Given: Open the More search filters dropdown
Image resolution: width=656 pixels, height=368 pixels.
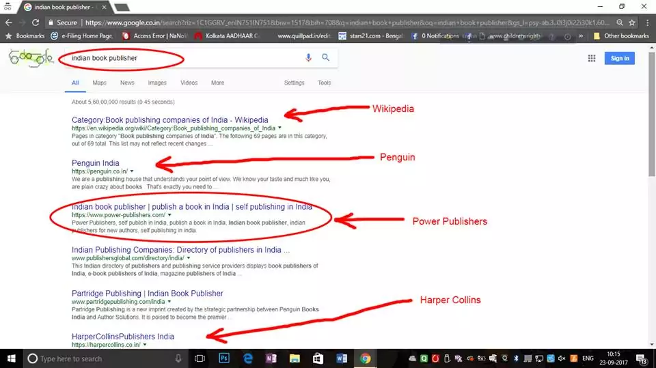Looking at the screenshot, I should click(x=217, y=83).
